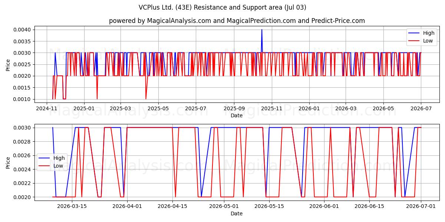Click the bottom chart x-axis label 2026-03-15
445x222 pixels.
pyautogui.click(x=72, y=206)
